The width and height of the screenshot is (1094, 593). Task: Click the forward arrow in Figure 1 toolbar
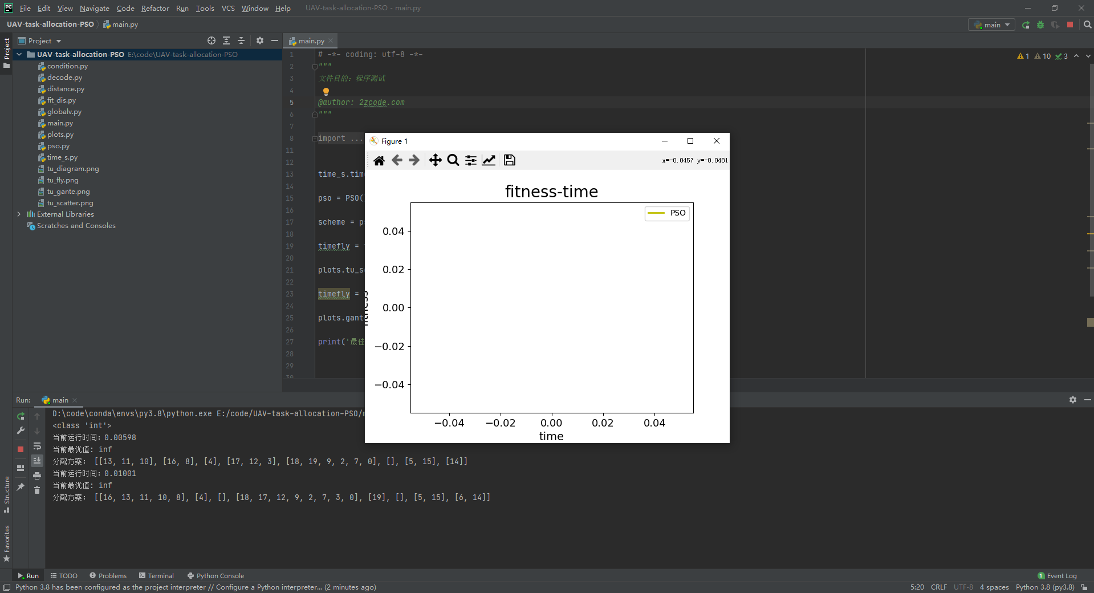pyautogui.click(x=414, y=160)
